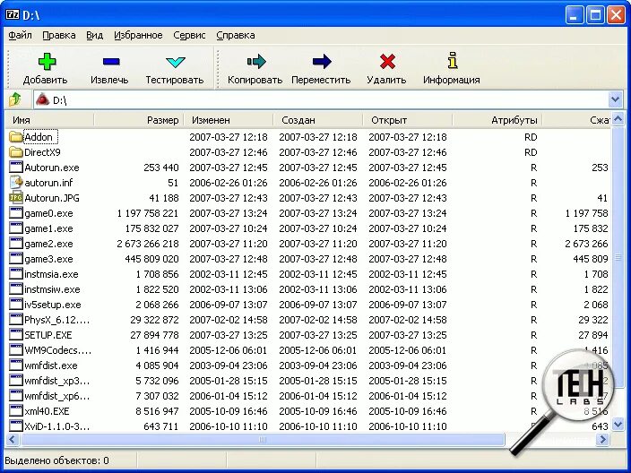Click size value 1 197 758 221
Image resolution: width=631 pixels, height=473 pixels.
pyautogui.click(x=148, y=213)
